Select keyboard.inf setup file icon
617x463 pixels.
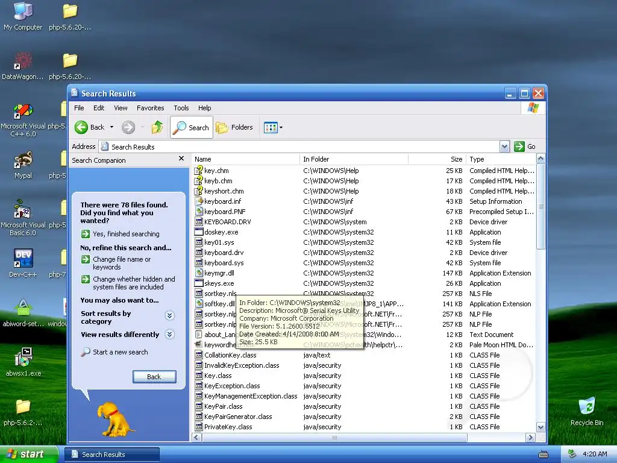tap(199, 201)
